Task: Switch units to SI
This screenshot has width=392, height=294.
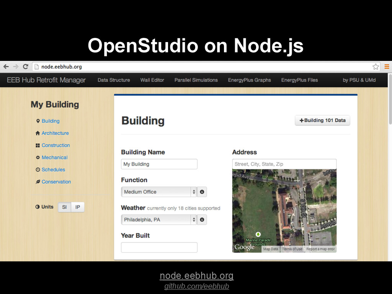Action: pos(64,207)
